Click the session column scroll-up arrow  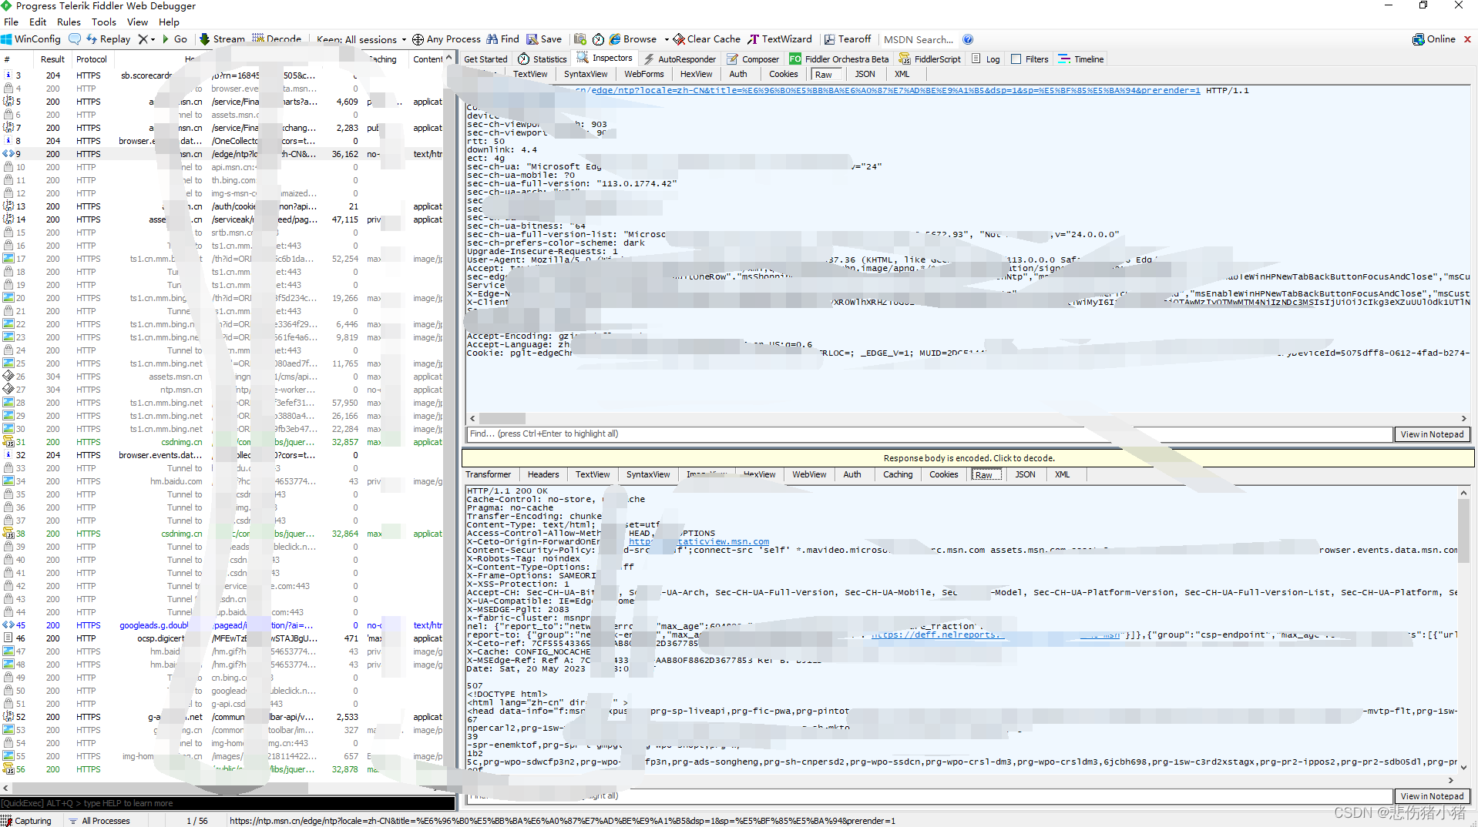449,58
